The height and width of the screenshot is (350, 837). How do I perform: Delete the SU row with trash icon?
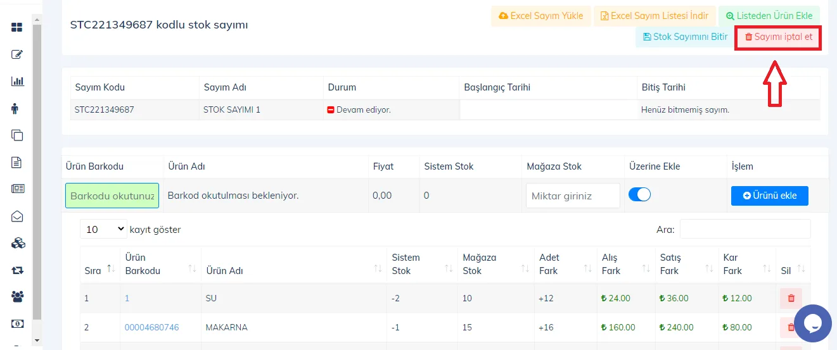click(x=791, y=298)
